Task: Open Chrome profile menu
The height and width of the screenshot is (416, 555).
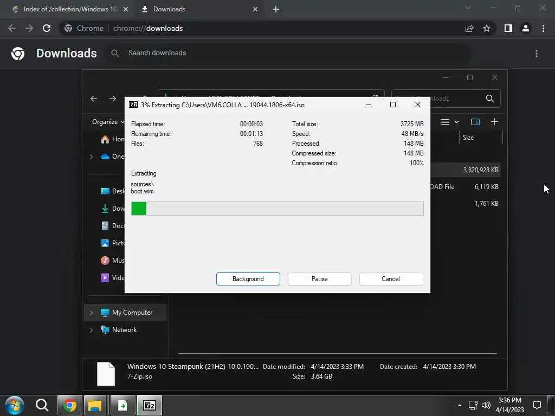Action: point(526,28)
